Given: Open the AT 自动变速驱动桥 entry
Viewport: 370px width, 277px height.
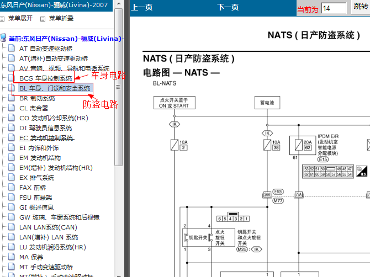Looking at the screenshot, I should [46, 49].
